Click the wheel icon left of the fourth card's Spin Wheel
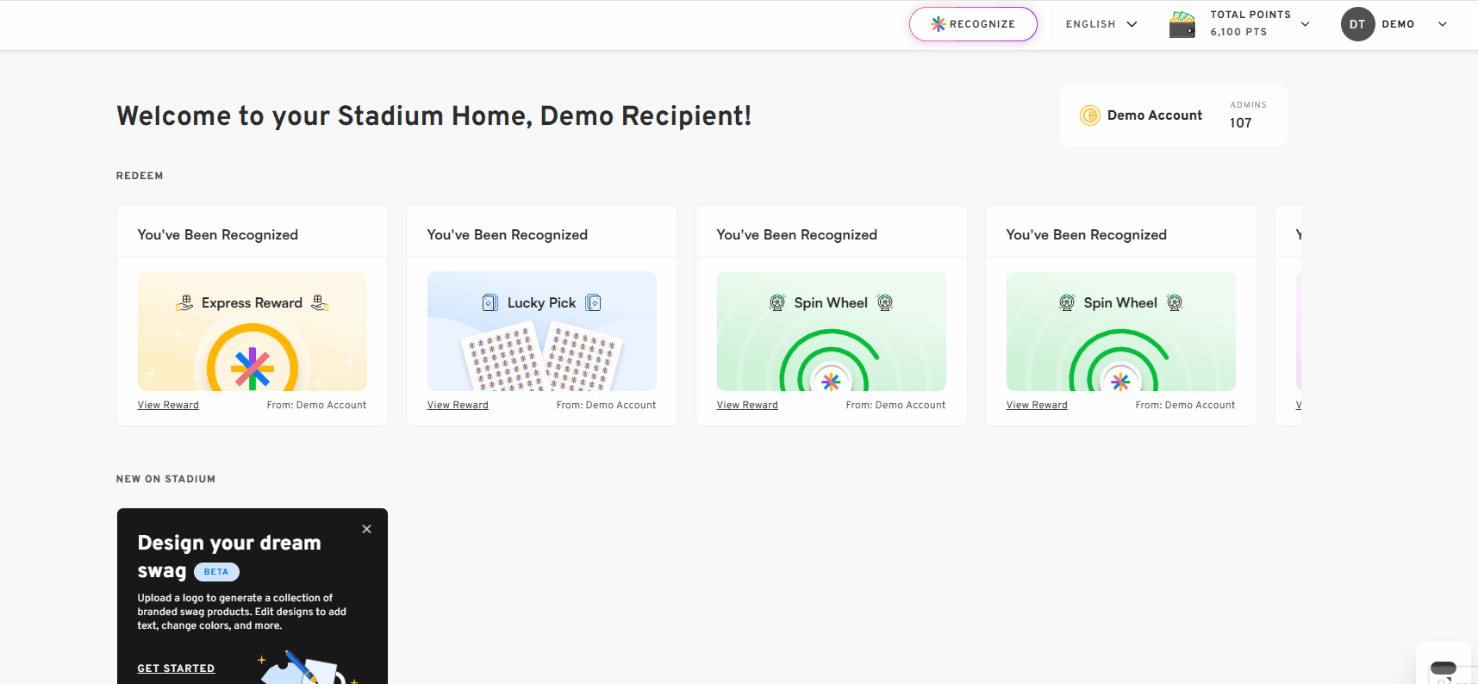The width and height of the screenshot is (1478, 684). pos(1067,302)
